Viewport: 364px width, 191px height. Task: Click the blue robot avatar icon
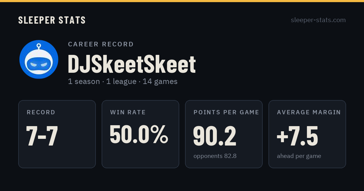pyautogui.click(x=39, y=59)
